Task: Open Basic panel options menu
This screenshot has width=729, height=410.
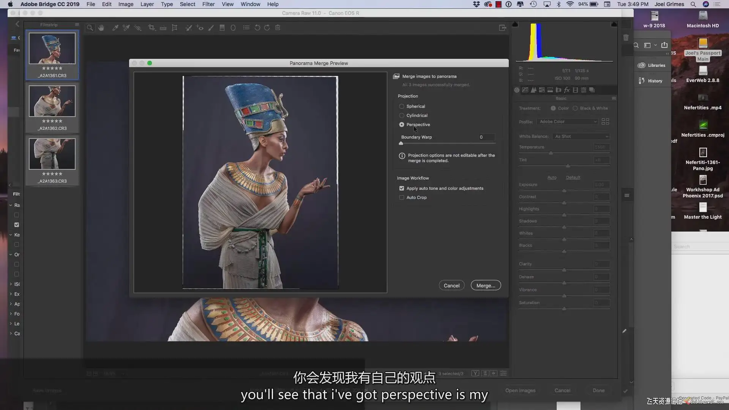Action: (x=614, y=98)
